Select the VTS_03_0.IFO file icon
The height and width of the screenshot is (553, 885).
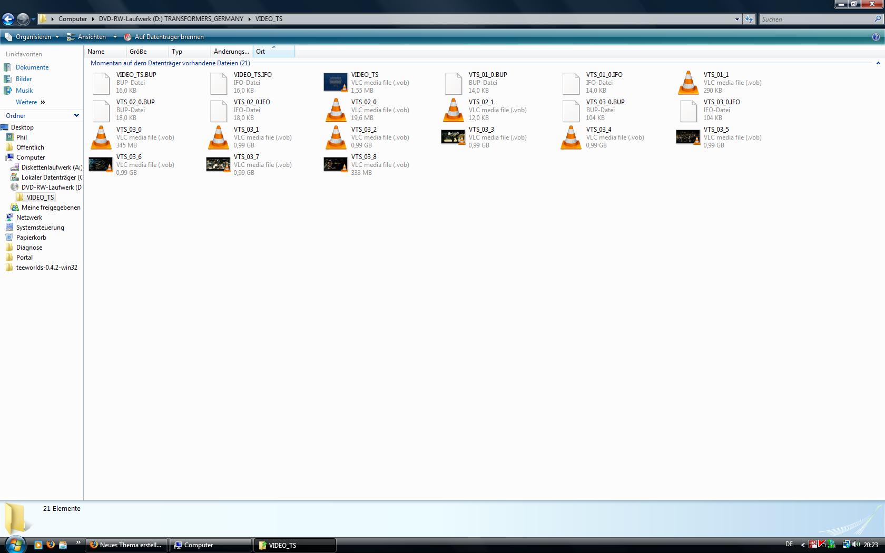[x=688, y=111]
